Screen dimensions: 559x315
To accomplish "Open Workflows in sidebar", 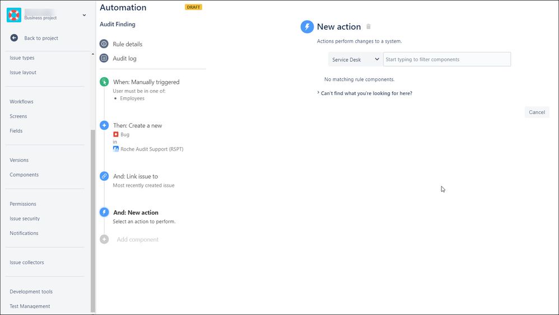I will pos(21,101).
